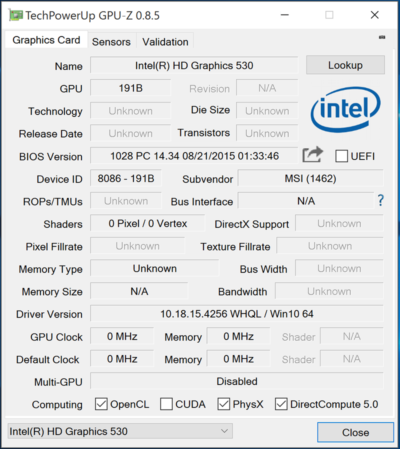Screen dimensions: 400x449
Task: Take a screenshot with the camera icon
Action: pyautogui.click(x=381, y=37)
